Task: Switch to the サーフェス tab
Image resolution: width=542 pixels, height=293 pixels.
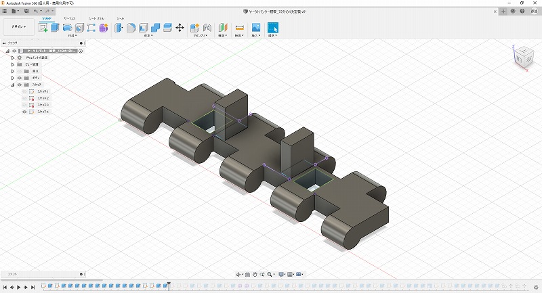Action: point(69,18)
